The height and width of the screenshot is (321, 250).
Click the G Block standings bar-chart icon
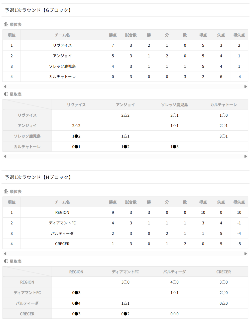6,24
